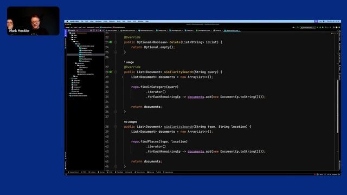Open the Navigate menu
Viewport: 347px width, 195px height.
98,21
